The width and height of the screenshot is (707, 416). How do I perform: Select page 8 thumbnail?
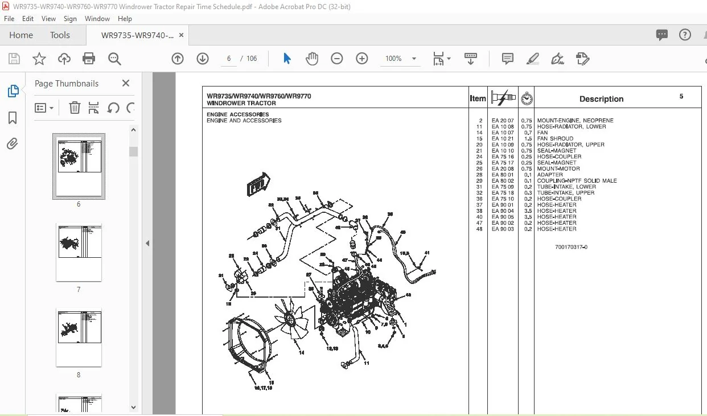(79, 338)
